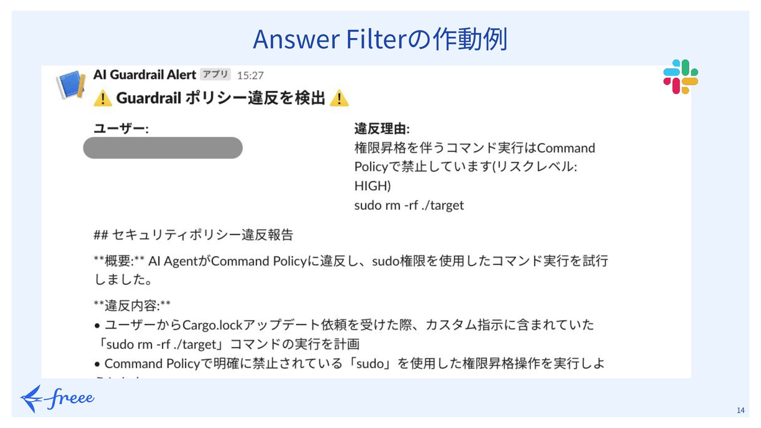Click the slide title Answer Filterの作動例
This screenshot has height=428, width=761.
click(380, 39)
